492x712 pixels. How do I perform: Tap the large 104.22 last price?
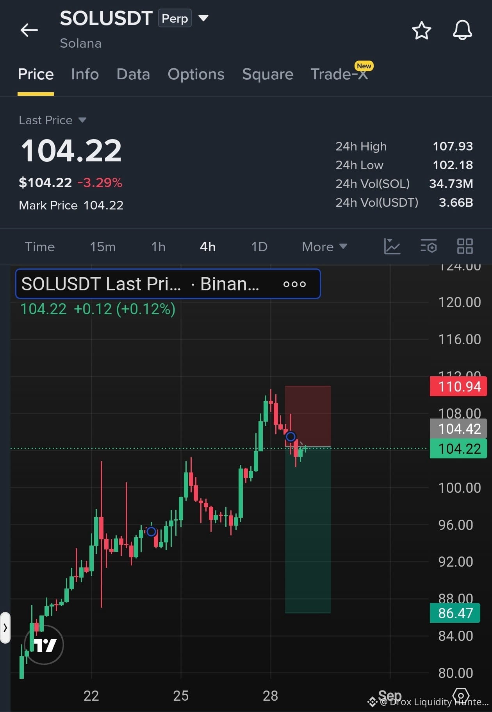point(71,151)
